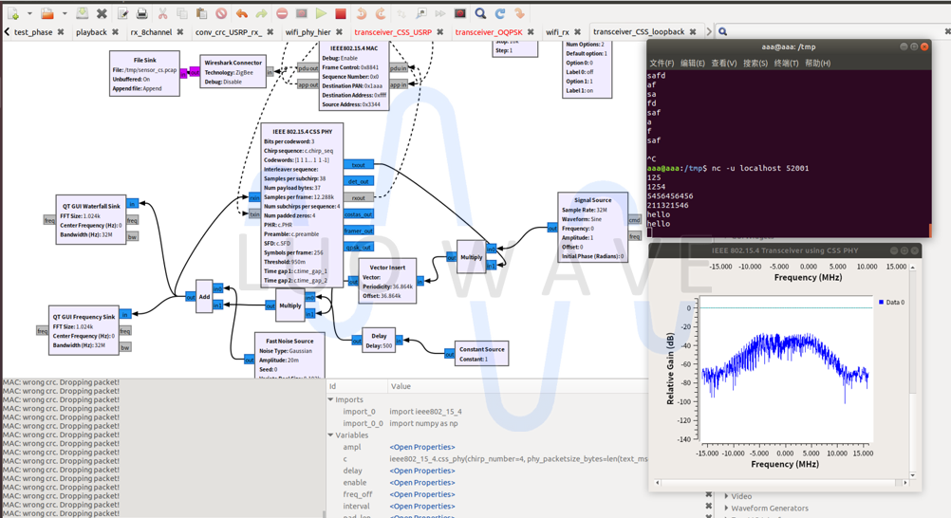Open the dropdown arrow beside the New icon

click(29, 13)
